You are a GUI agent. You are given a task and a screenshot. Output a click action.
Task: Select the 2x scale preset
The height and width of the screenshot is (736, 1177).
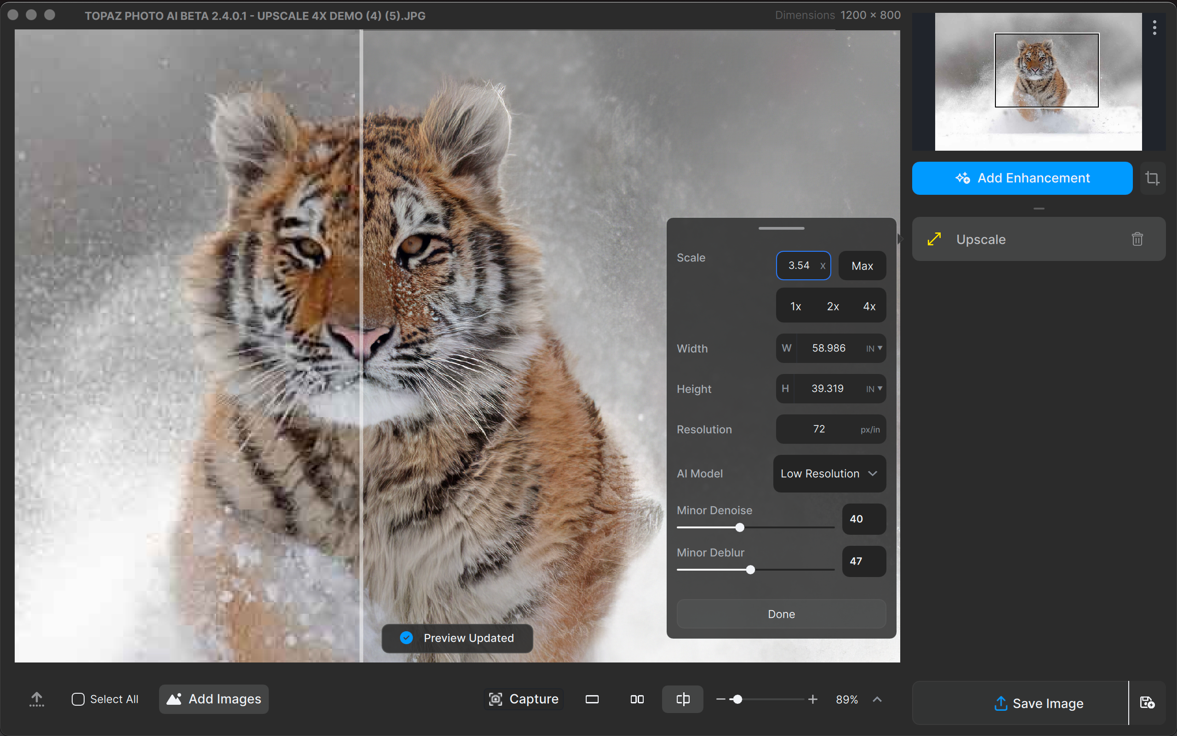[x=833, y=306]
